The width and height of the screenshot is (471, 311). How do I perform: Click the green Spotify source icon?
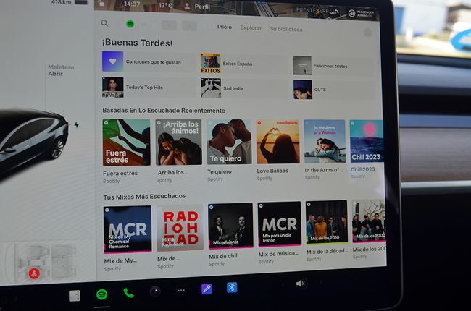[130, 24]
